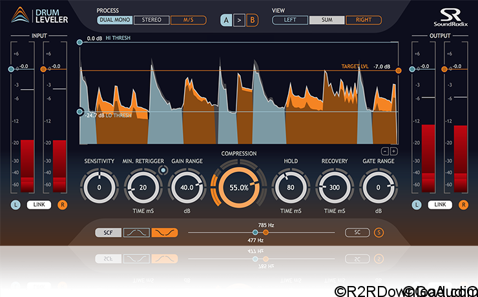Show LEFT channel view
This screenshot has height=297, width=478.
click(x=290, y=20)
